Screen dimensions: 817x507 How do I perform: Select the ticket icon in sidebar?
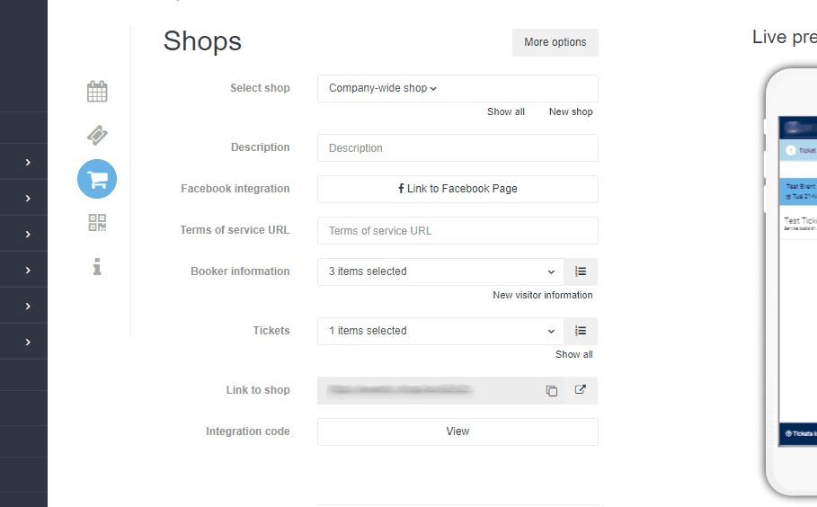97,136
